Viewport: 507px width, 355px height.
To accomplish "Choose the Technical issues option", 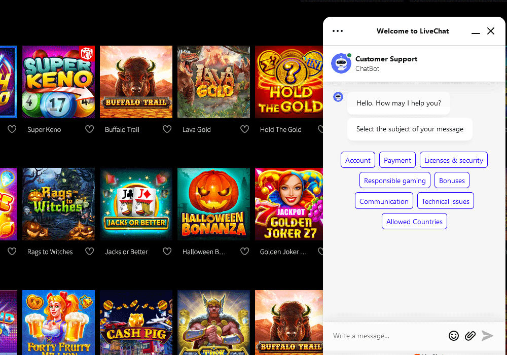I will point(445,201).
